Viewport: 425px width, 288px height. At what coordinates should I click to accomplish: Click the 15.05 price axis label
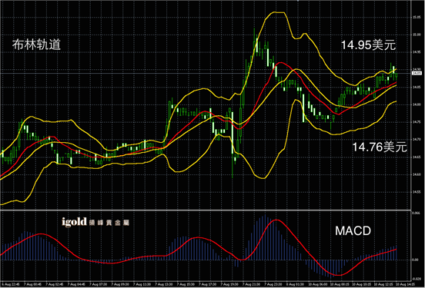tap(417, 17)
